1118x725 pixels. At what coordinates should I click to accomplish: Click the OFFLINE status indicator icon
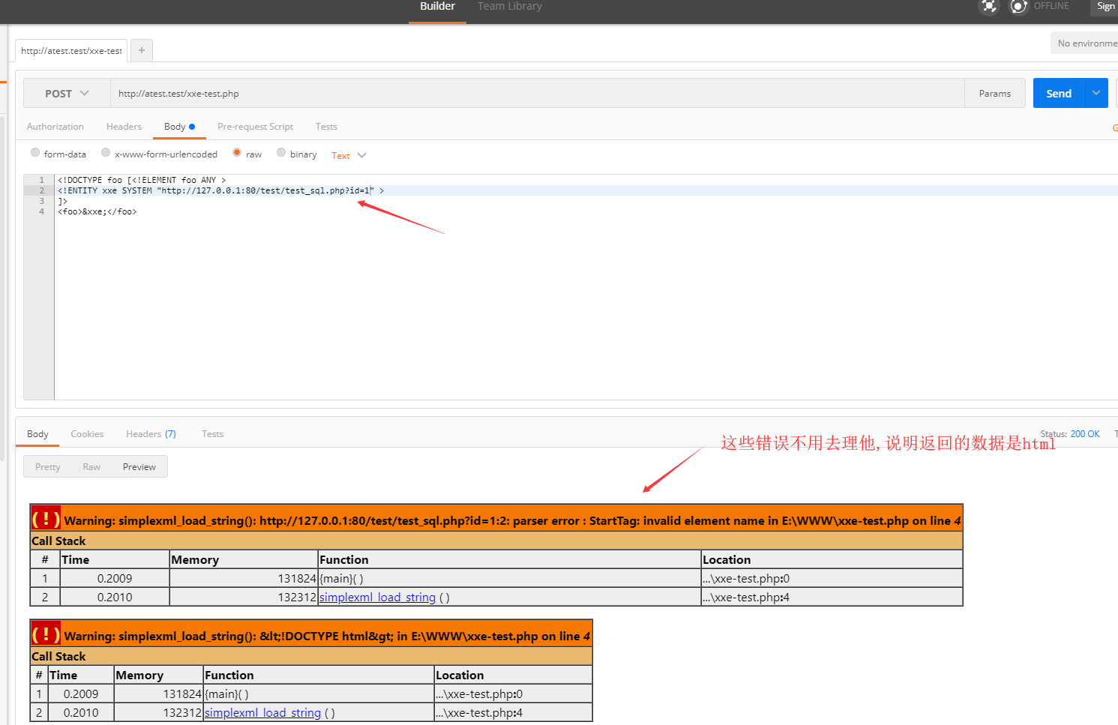[1018, 7]
